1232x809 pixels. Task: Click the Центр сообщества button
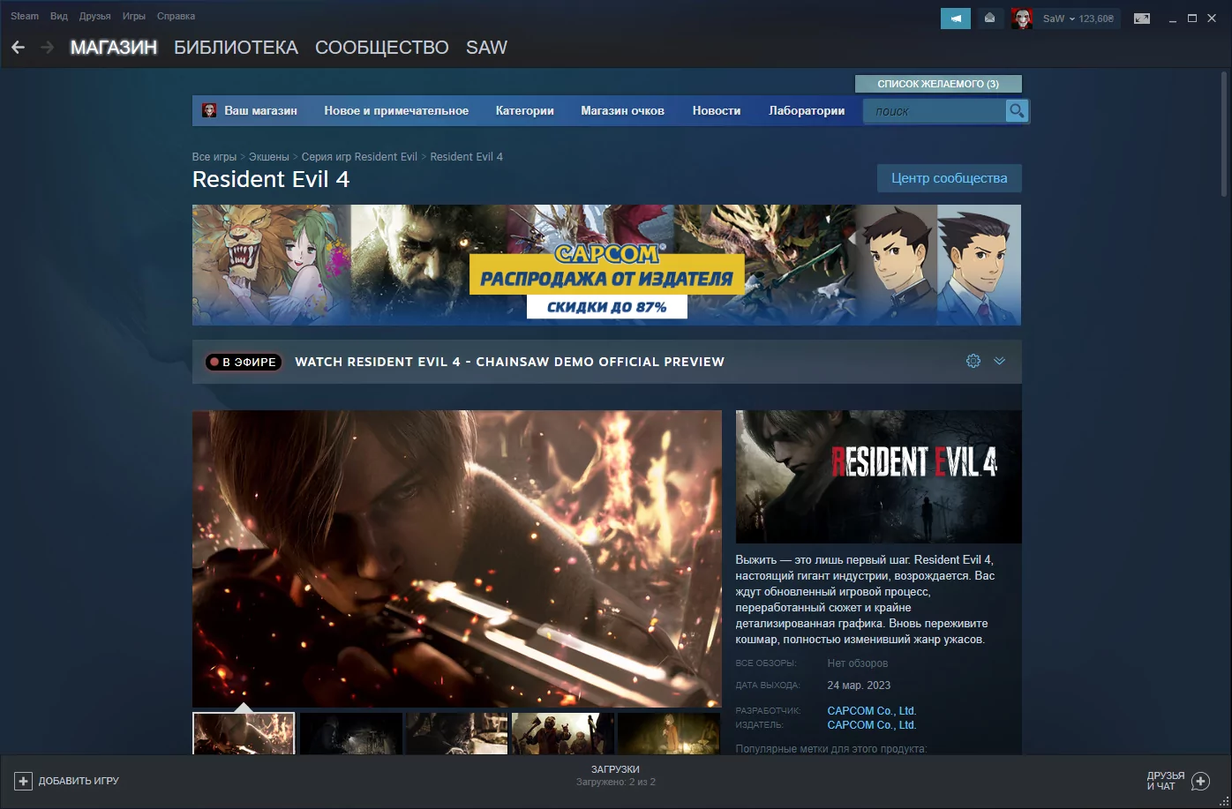click(949, 178)
